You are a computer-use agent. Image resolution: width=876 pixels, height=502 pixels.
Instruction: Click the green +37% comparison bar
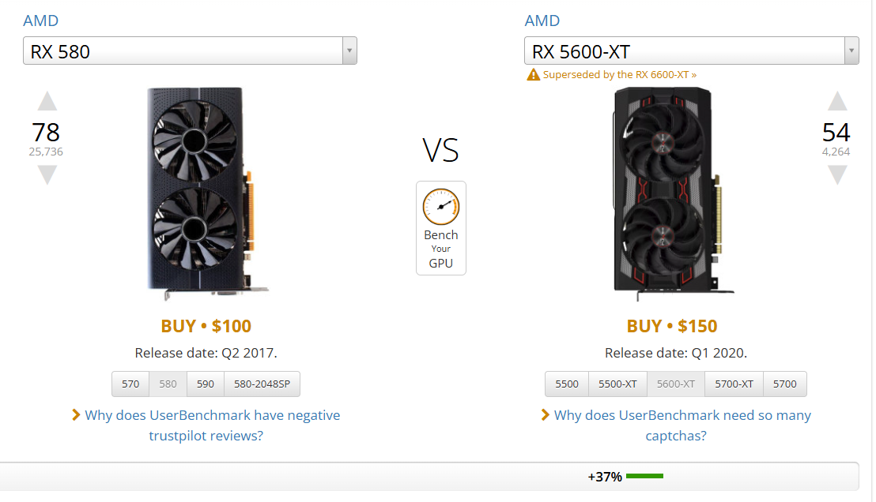[644, 476]
